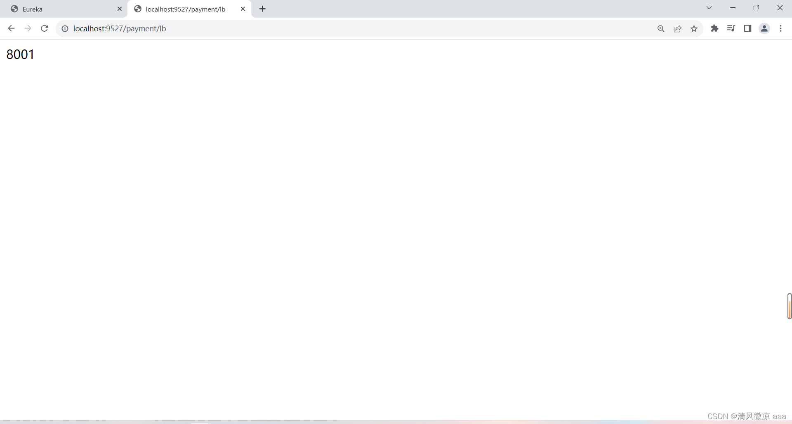Click the forward navigation arrow
Screen dimensions: 792x424
pos(28,28)
